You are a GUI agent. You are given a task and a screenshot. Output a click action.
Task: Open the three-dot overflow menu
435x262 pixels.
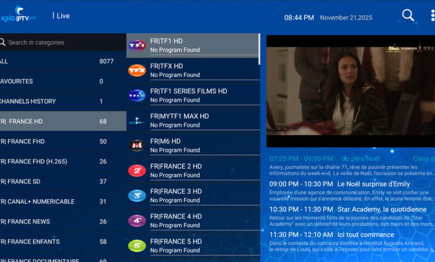tap(432, 16)
